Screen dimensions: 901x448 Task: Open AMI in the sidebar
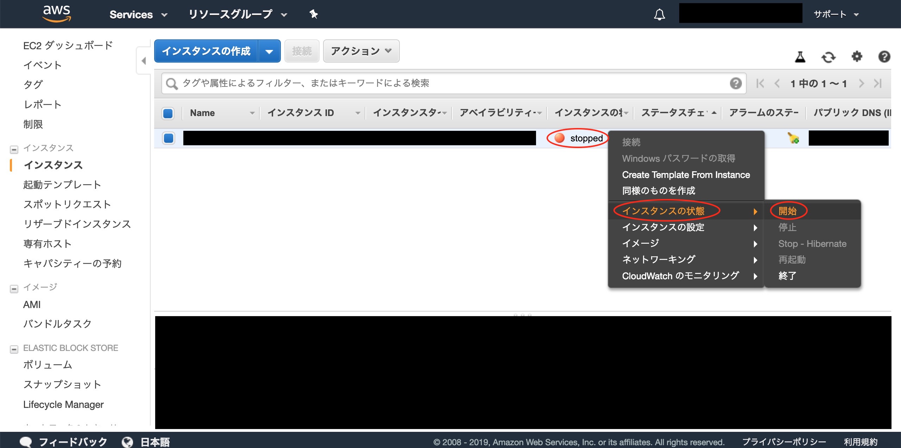click(32, 305)
